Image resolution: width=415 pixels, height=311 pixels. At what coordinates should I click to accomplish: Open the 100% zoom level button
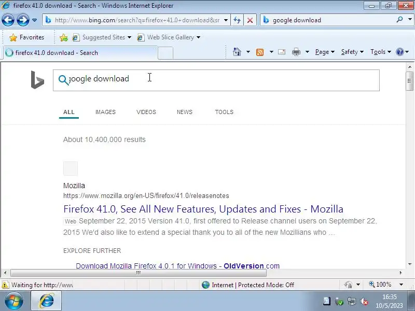point(380,285)
